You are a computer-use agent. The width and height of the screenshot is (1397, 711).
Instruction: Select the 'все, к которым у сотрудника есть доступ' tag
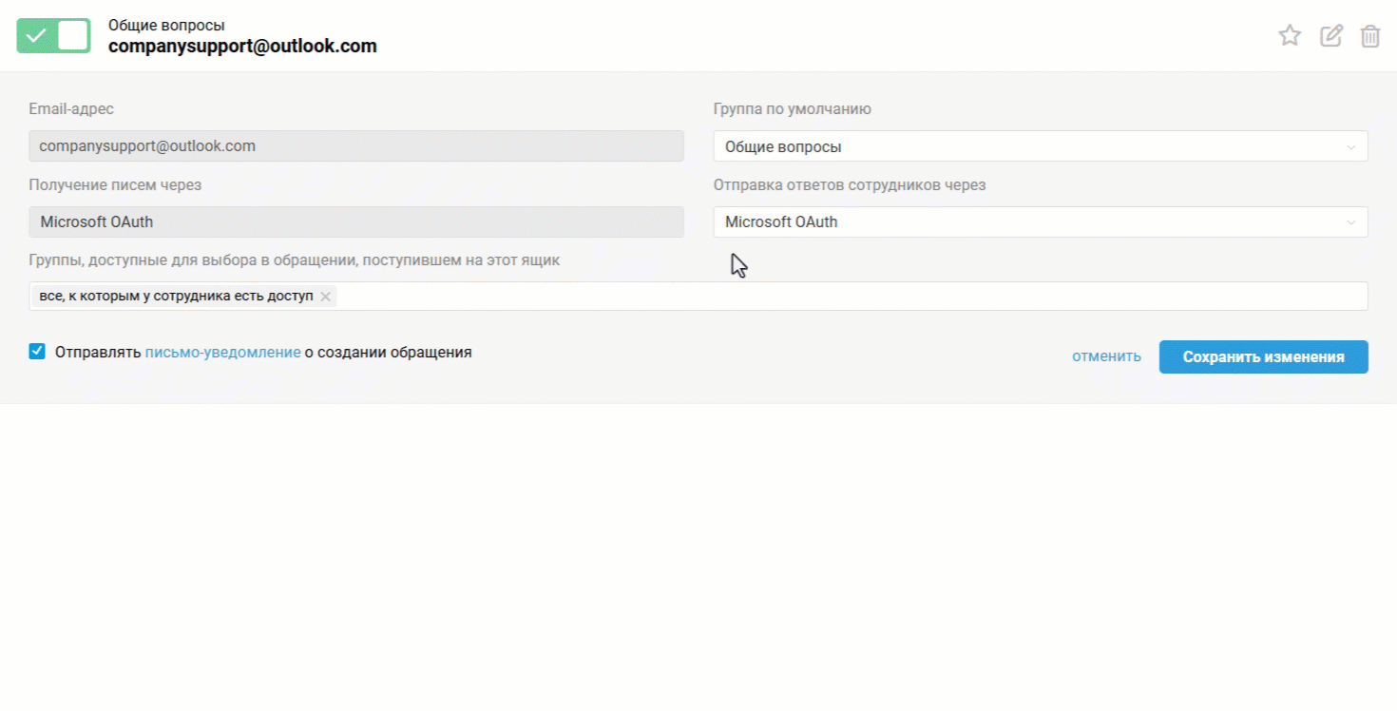click(176, 297)
